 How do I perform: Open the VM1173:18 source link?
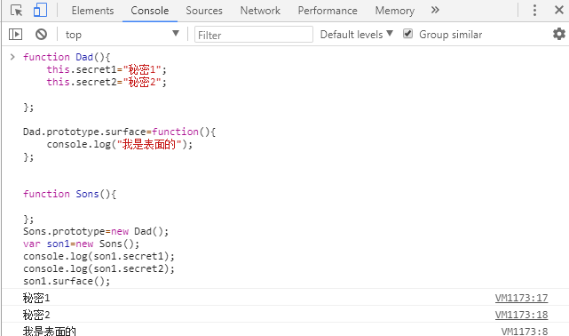pos(521,315)
